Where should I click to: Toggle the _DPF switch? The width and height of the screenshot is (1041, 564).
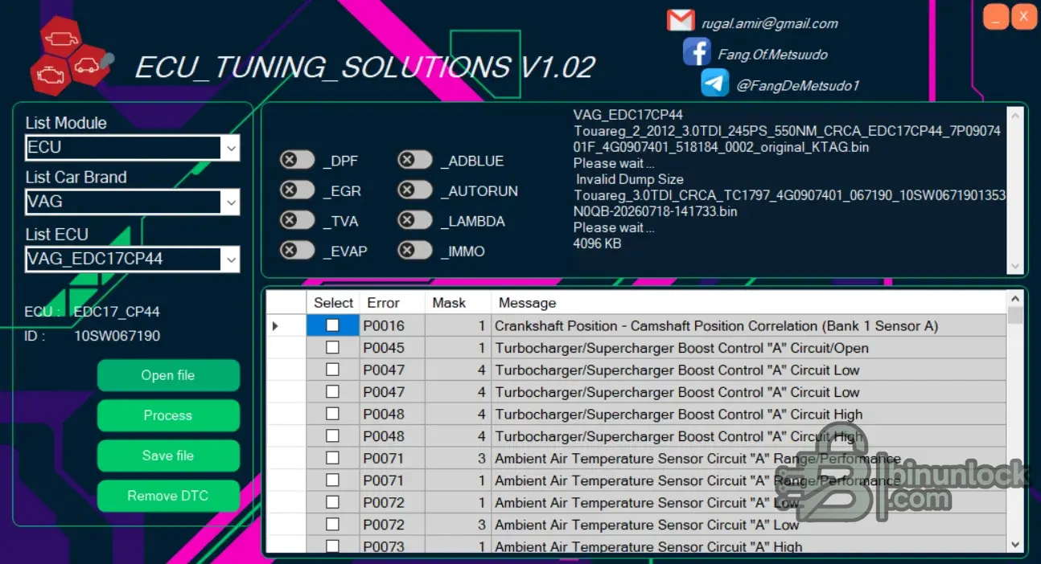[298, 161]
